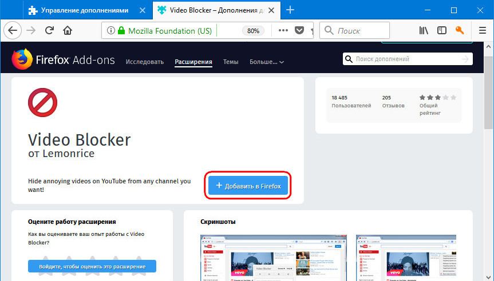494x281 pixels.
Task: Submit add-on search with arrow icon
Action: 465,59
